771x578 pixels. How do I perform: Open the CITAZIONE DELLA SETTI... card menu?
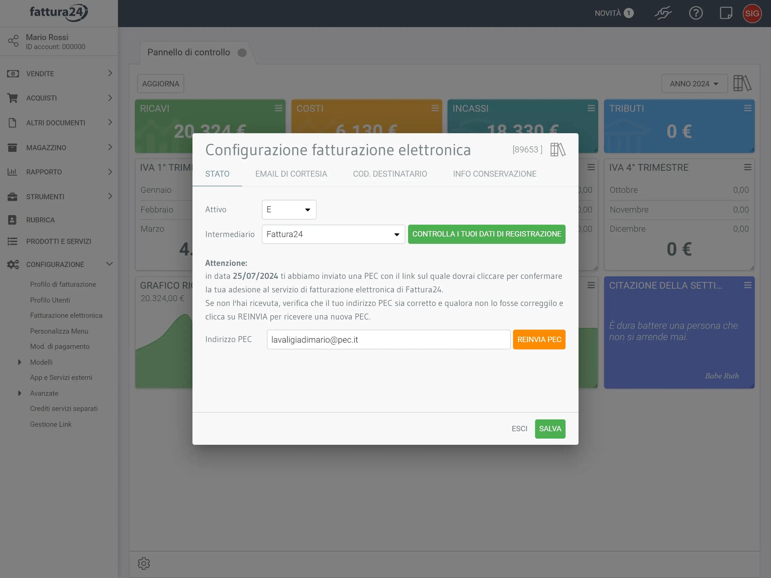(x=747, y=285)
